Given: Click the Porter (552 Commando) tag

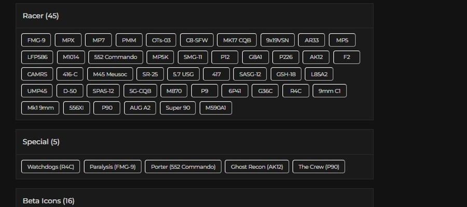Looking at the screenshot, I should pos(183,167).
